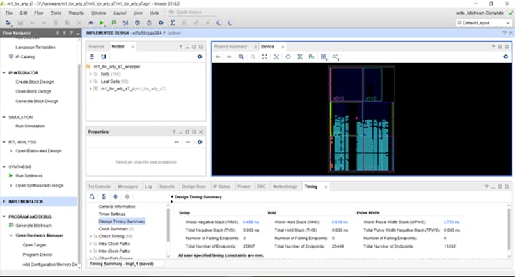Click Program Device under Hardware Manager
Viewport: 515px width, 277px height.
[x=38, y=255]
